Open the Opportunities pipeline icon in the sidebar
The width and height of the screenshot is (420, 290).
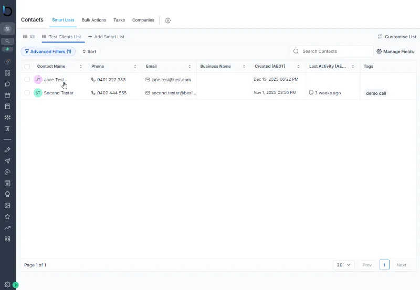pyautogui.click(x=7, y=117)
